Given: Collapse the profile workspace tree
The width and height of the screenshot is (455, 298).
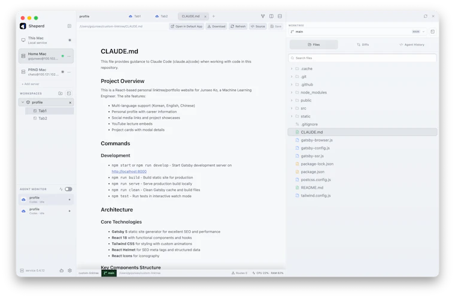Looking at the screenshot, I should [23, 103].
